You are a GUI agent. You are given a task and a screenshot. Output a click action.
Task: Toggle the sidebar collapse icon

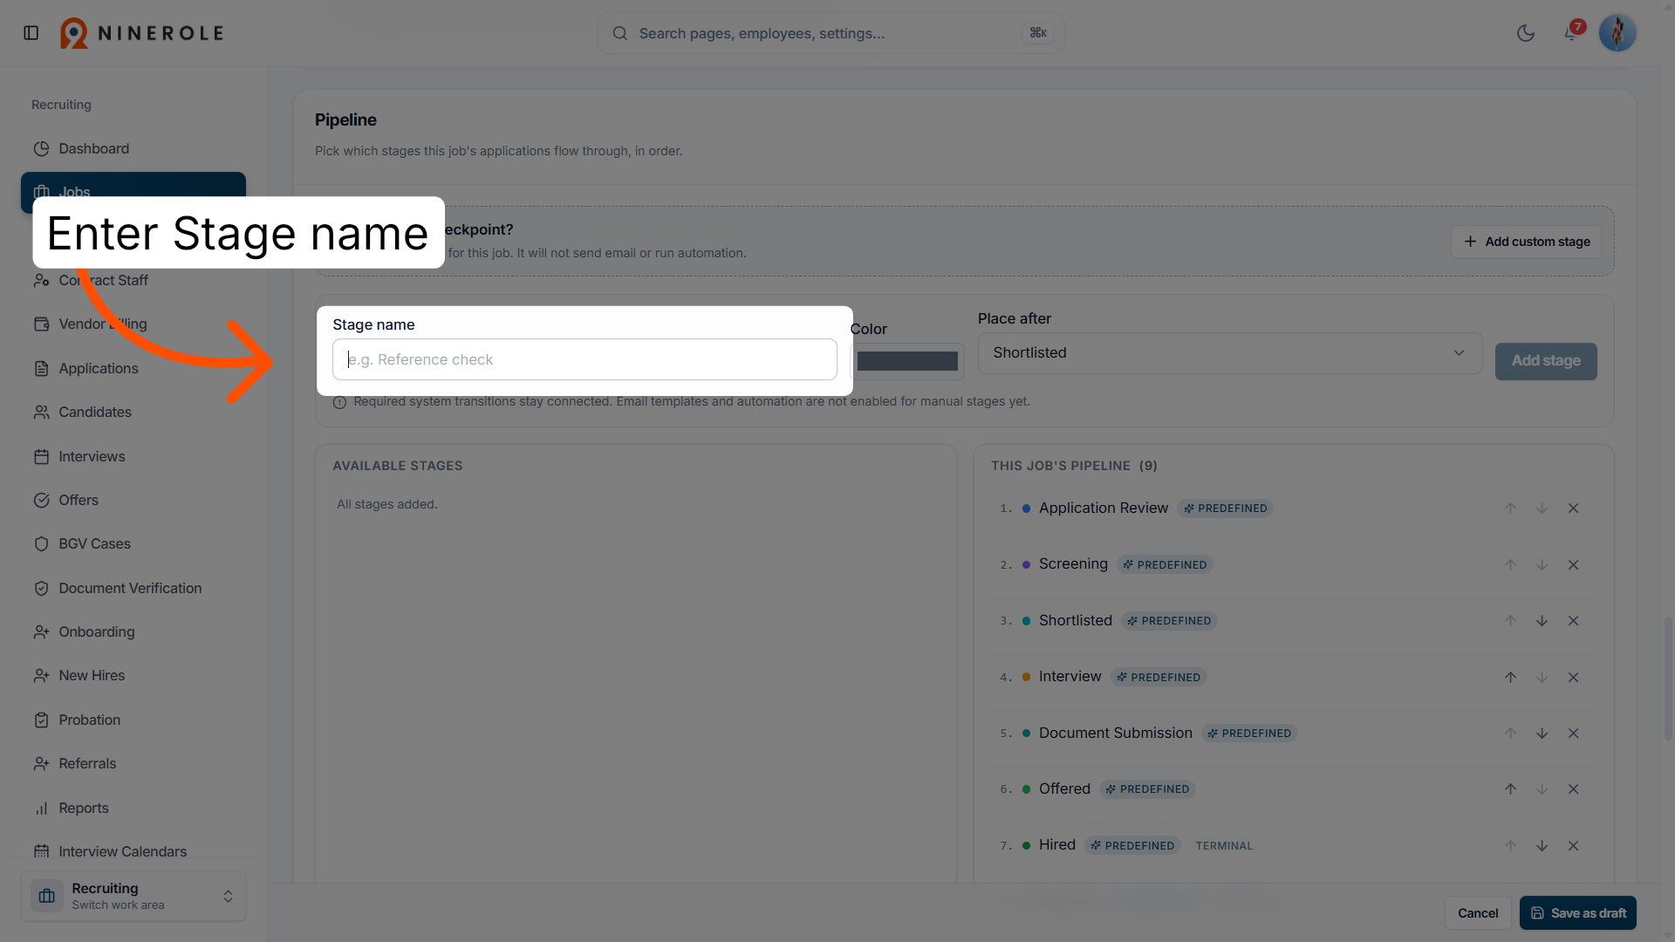[31, 33]
